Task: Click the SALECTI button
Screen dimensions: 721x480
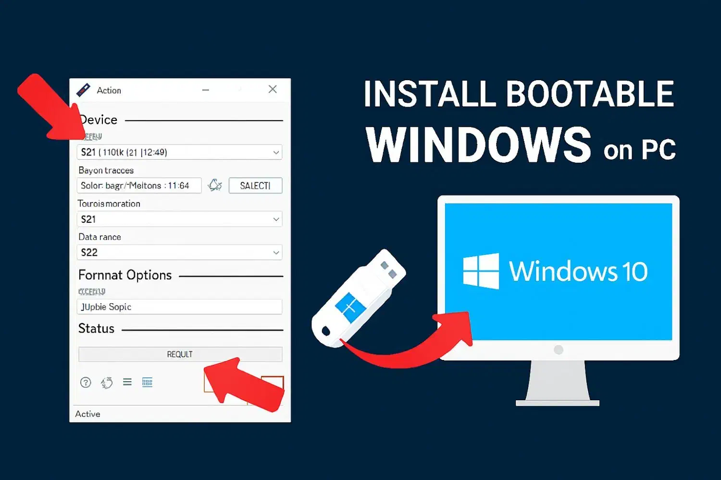Action: (x=255, y=185)
